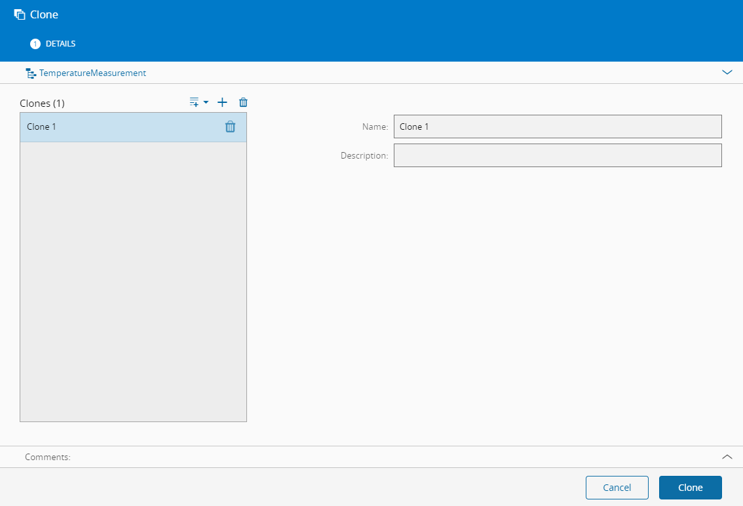The height and width of the screenshot is (506, 743).
Task: Click trash icon in Clones toolbar
Action: click(x=243, y=102)
